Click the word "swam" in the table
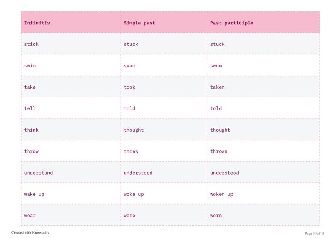Viewport: 336px width, 238px height. coord(129,66)
